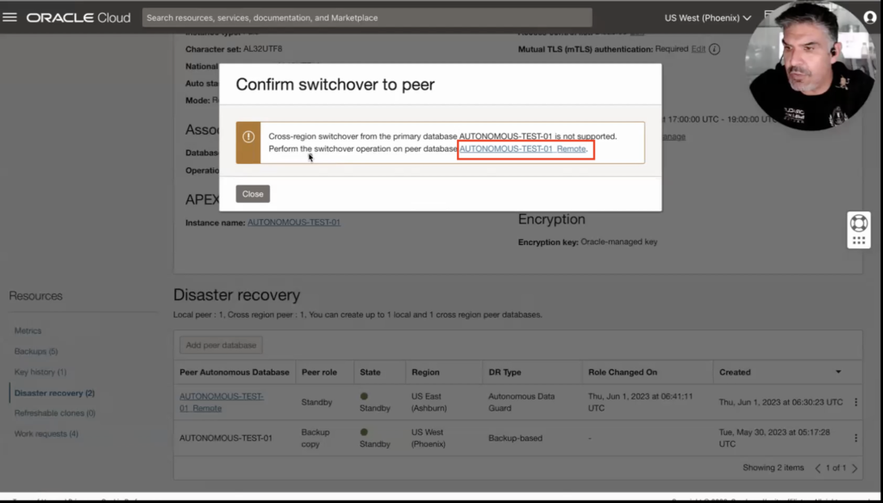Click the dots grid below help icon
This screenshot has width=883, height=503.
(859, 242)
